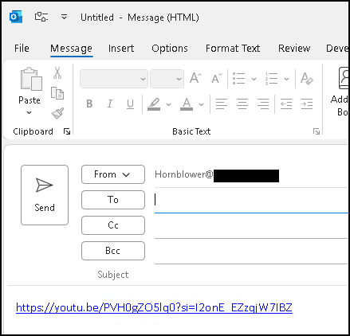Click Decrease Font Size icon

tap(216, 79)
